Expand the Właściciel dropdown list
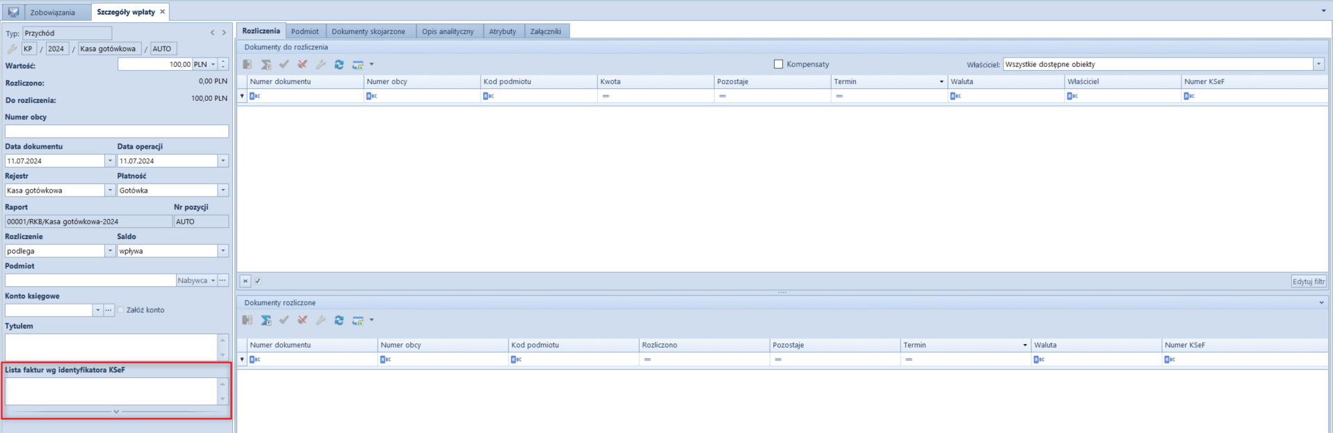Image resolution: width=1333 pixels, height=433 pixels. pos(1318,65)
